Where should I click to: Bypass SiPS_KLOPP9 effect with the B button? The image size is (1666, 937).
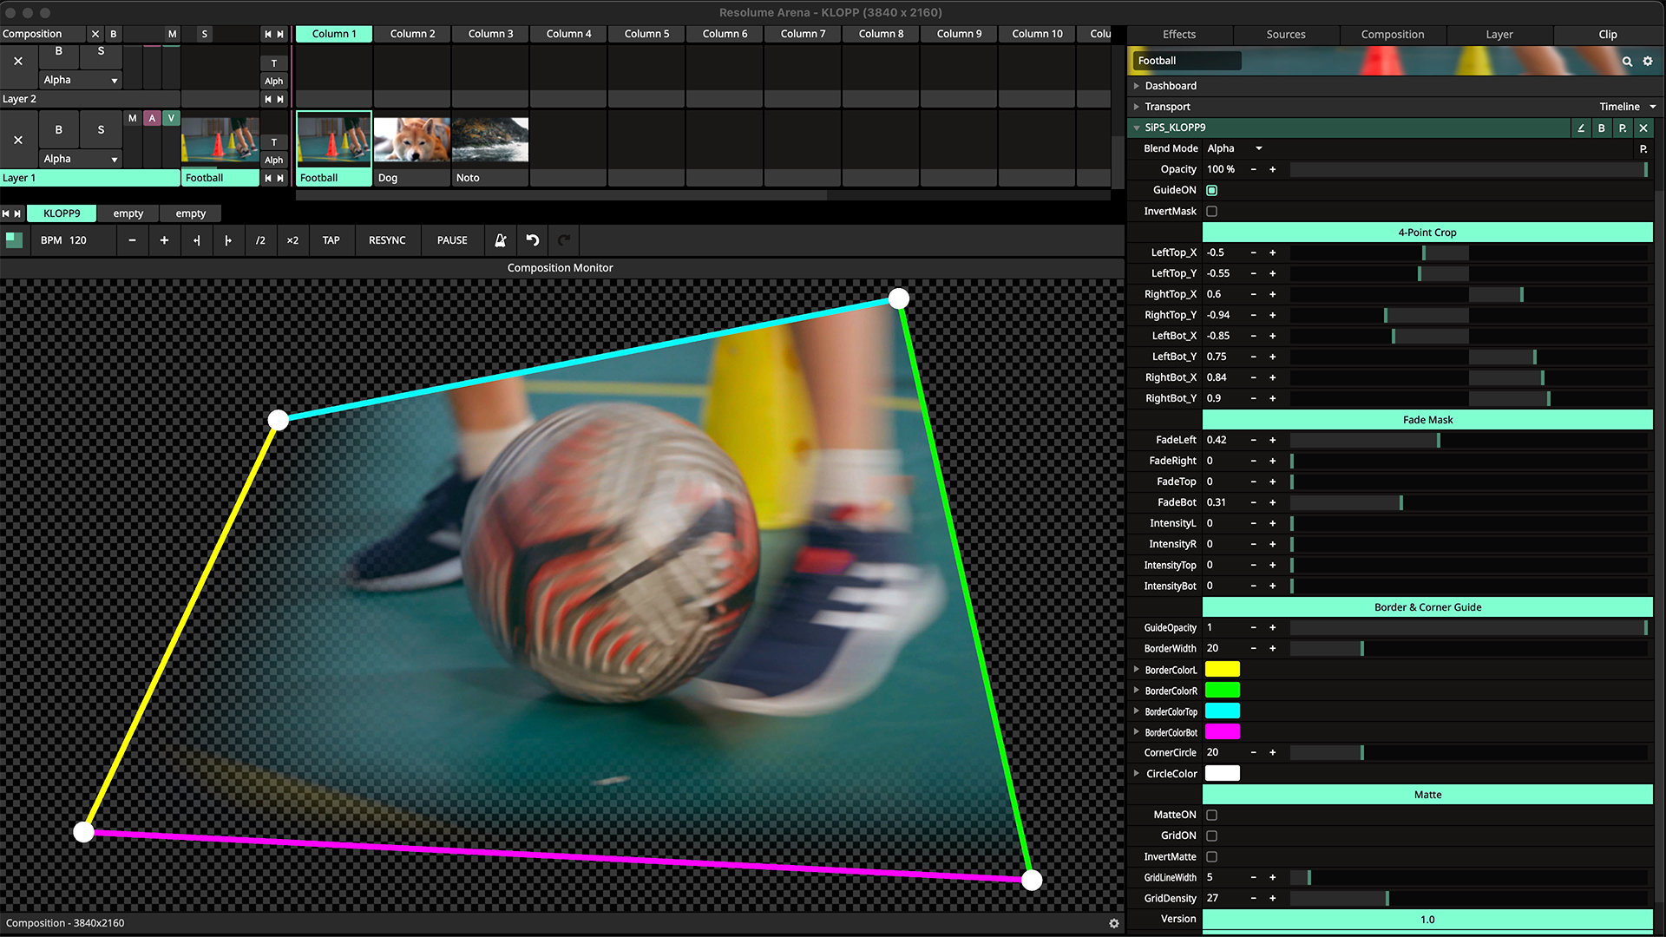point(1601,128)
